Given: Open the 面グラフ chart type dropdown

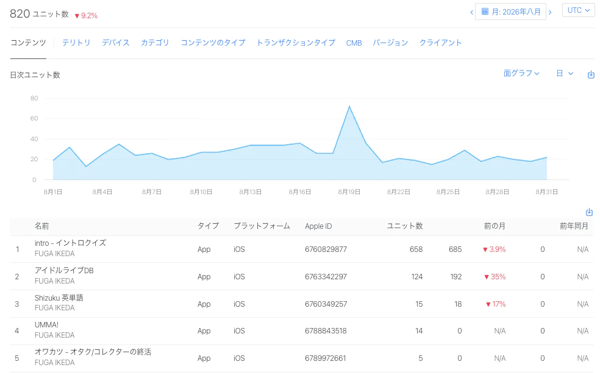Looking at the screenshot, I should 521,73.
